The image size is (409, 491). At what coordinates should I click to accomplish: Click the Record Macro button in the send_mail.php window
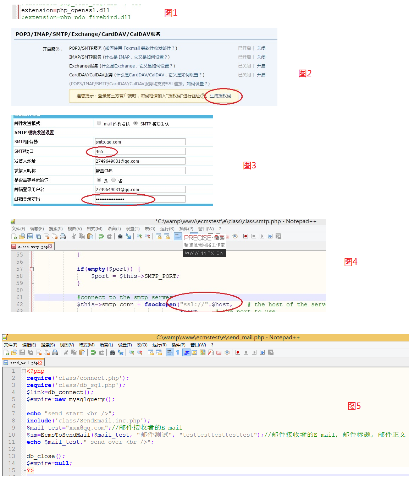pyautogui.click(x=238, y=352)
